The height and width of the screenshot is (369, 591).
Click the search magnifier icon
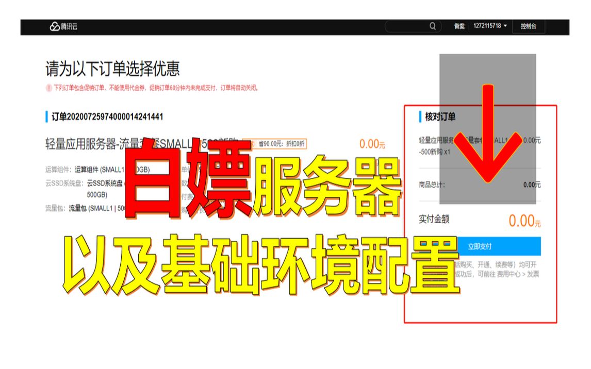tap(433, 26)
